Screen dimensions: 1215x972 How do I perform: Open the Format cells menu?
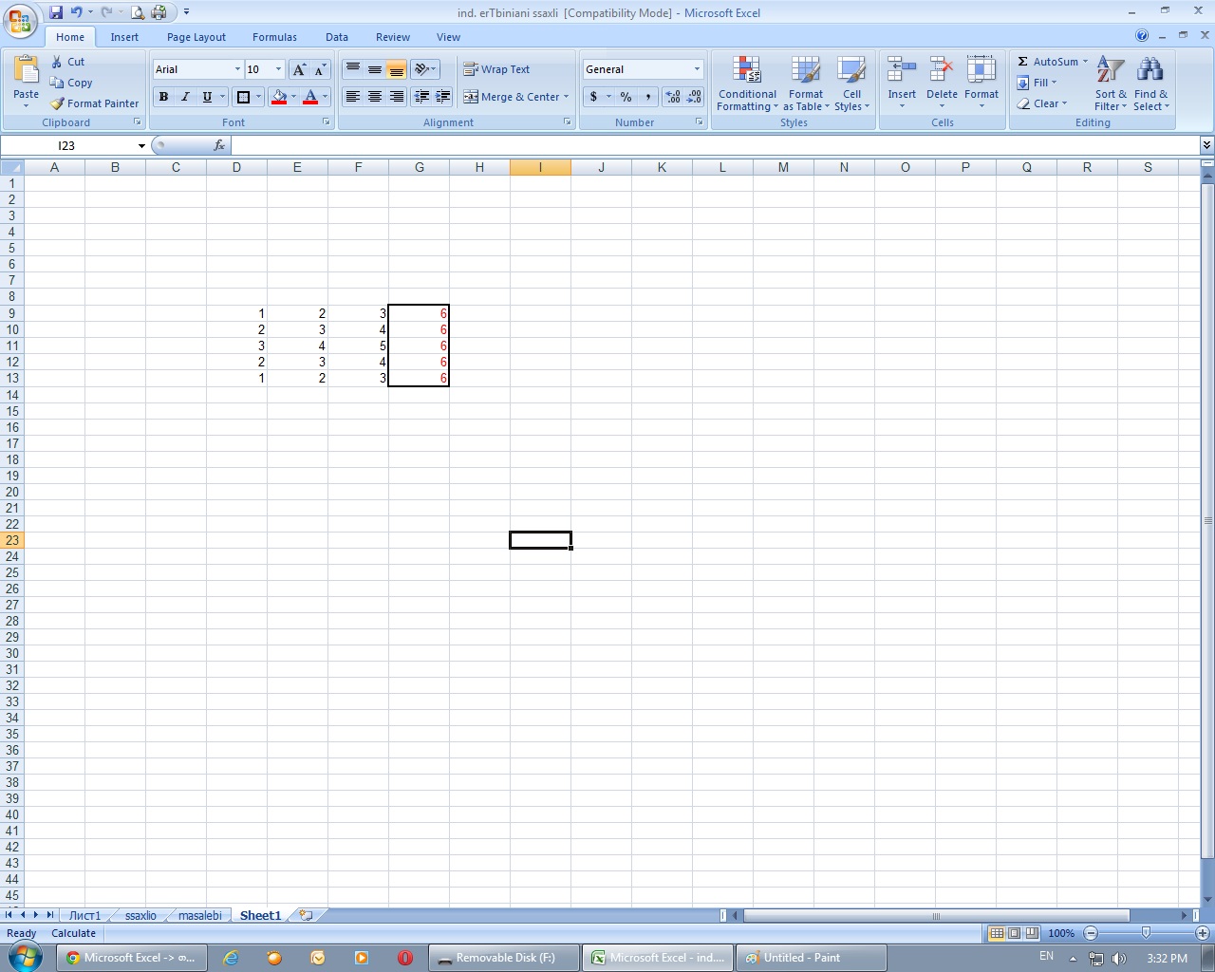tap(981, 84)
